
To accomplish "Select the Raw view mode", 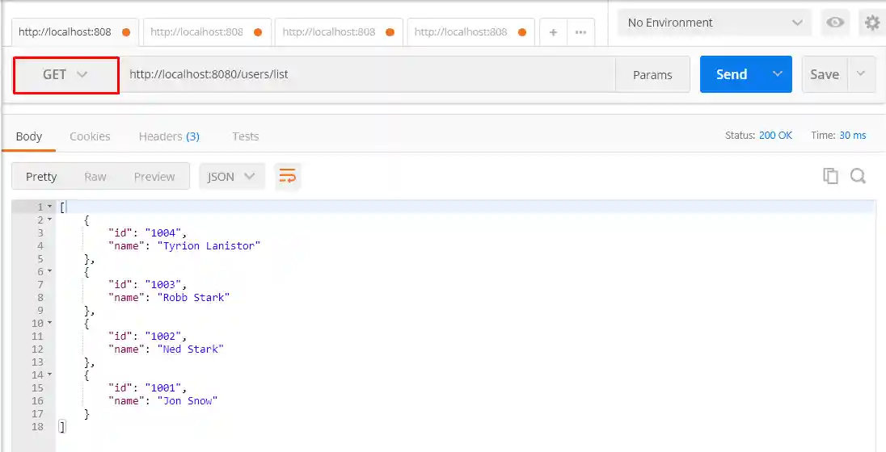I will click(95, 176).
